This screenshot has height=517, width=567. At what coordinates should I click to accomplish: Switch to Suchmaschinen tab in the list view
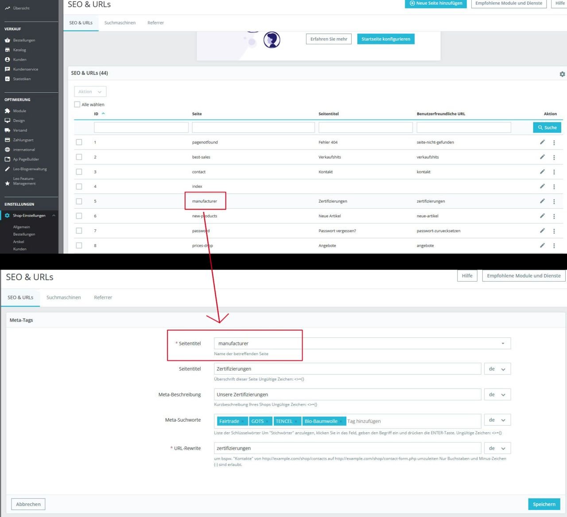tap(120, 23)
